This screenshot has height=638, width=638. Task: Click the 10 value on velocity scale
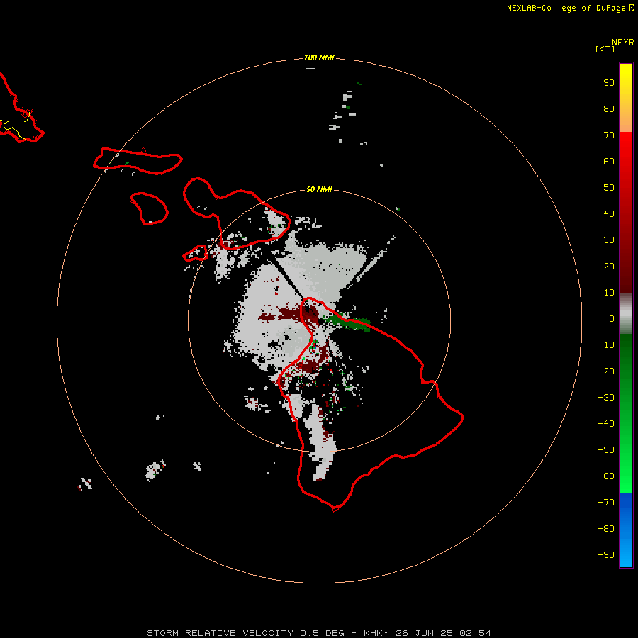click(x=609, y=293)
